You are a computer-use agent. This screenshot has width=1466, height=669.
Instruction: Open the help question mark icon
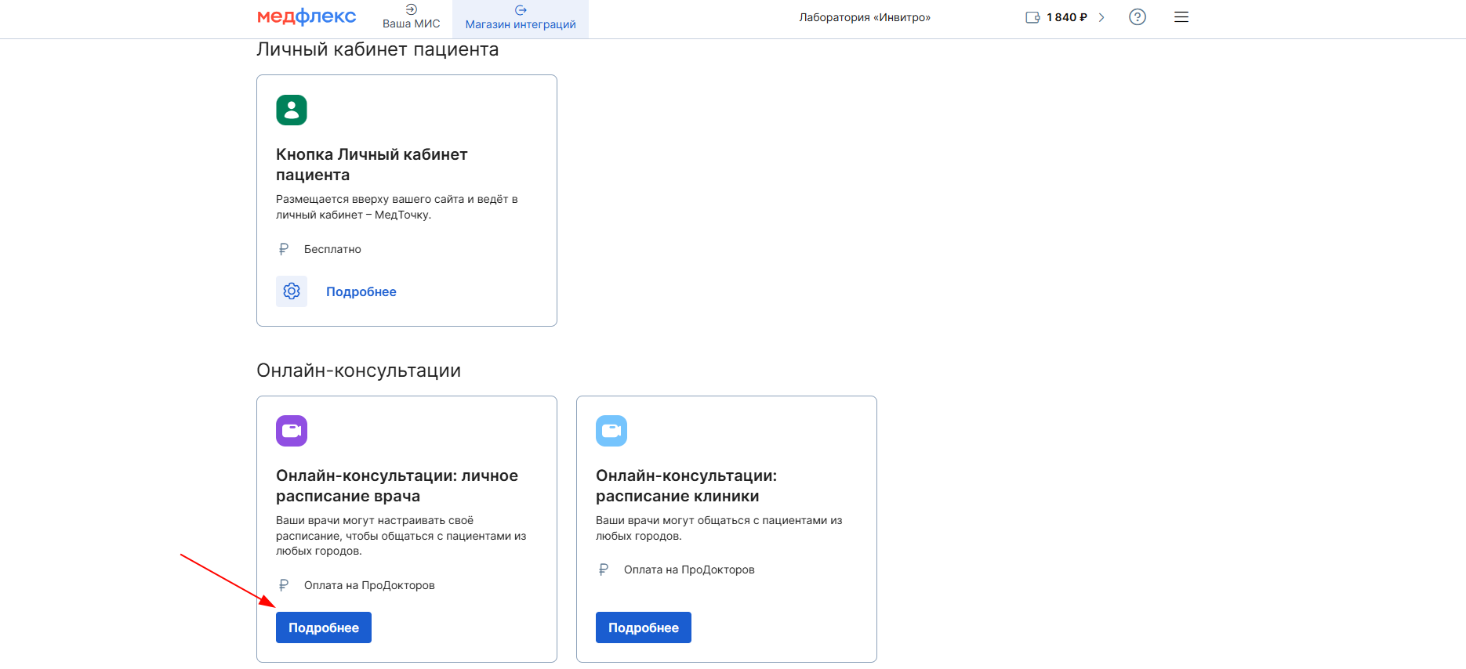pyautogui.click(x=1138, y=17)
